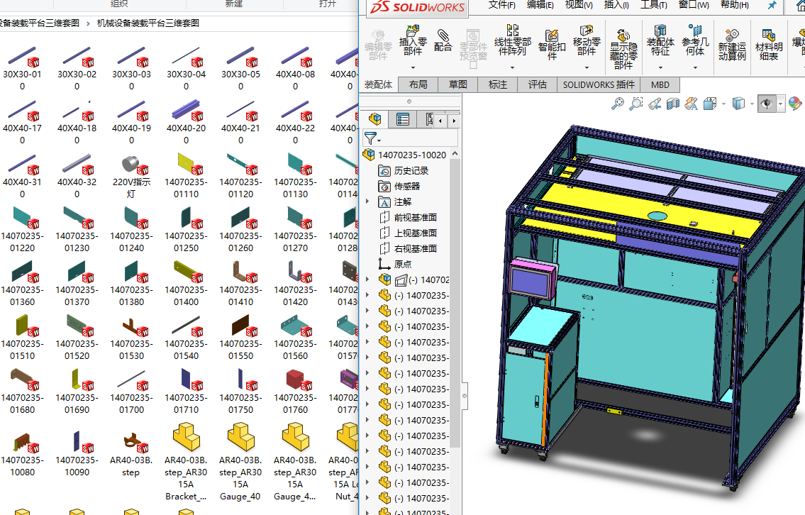The image size is (805, 515).
Task: Open the PropertyManager tab icon
Action: [x=403, y=119]
